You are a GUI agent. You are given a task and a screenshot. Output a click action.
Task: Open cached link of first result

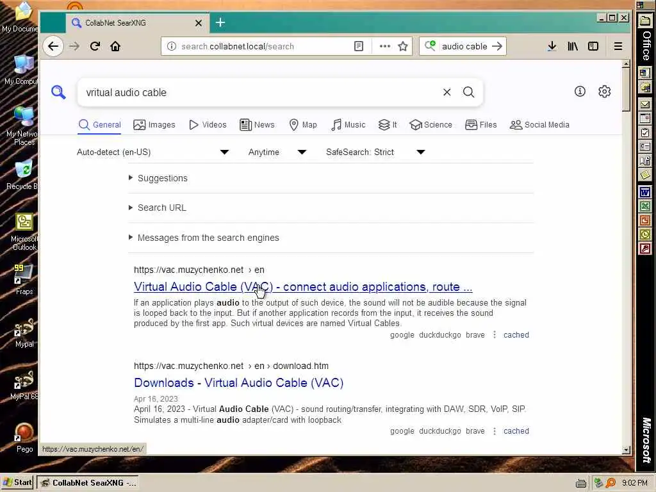click(516, 334)
